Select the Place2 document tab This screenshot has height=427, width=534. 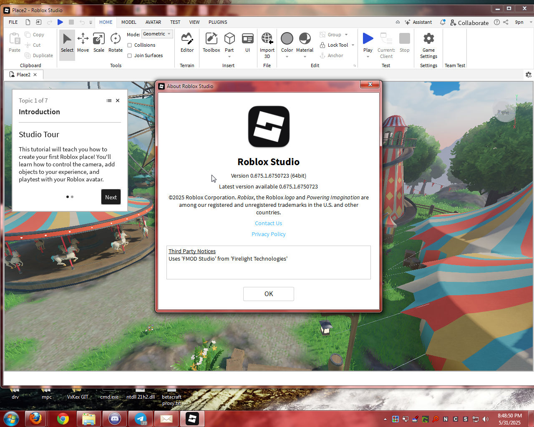click(23, 75)
